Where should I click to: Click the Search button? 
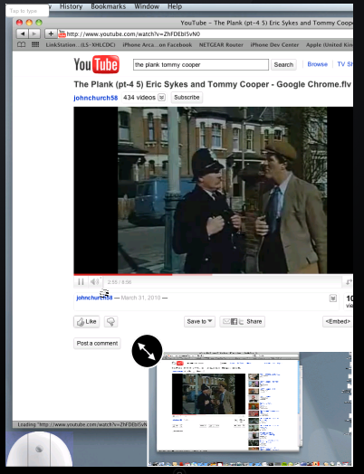[283, 65]
